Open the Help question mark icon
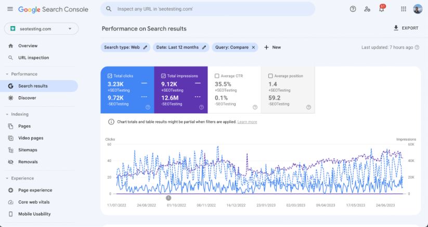The height and width of the screenshot is (227, 428). [353, 9]
